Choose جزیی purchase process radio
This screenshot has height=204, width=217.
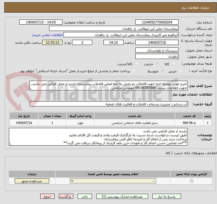pyautogui.click(x=181, y=71)
